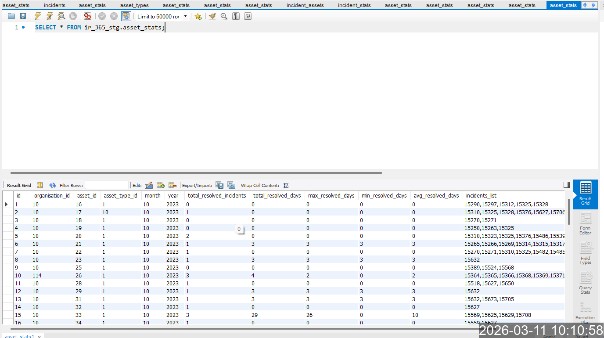Click the Beautify query broom icon
The image size is (604, 338).
point(212,16)
